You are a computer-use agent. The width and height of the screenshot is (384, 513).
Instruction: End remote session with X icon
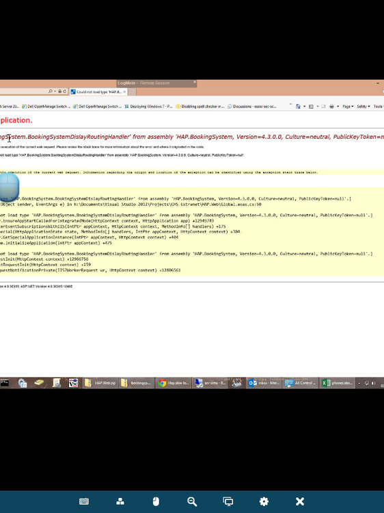coord(300,501)
